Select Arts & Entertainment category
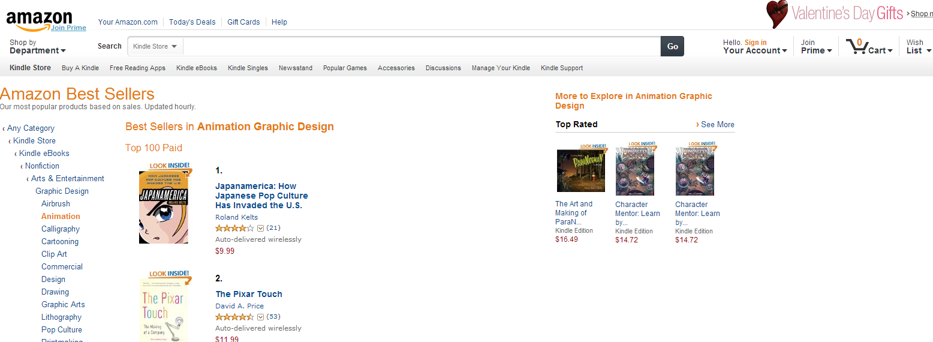The width and height of the screenshot is (933, 342). [x=68, y=179]
